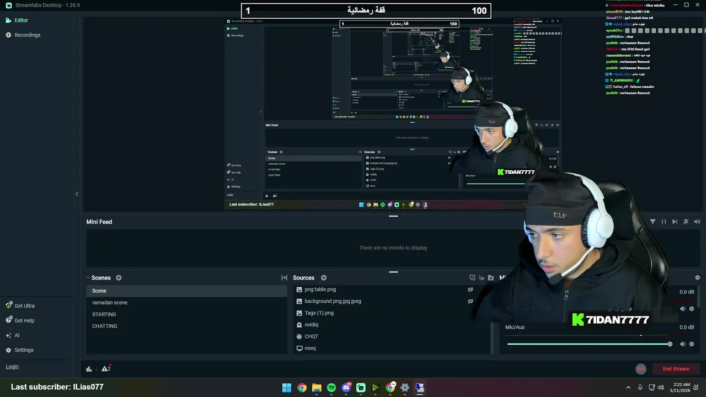706x397 pixels.
Task: Mute the first mixer audio channel
Action: [683, 309]
